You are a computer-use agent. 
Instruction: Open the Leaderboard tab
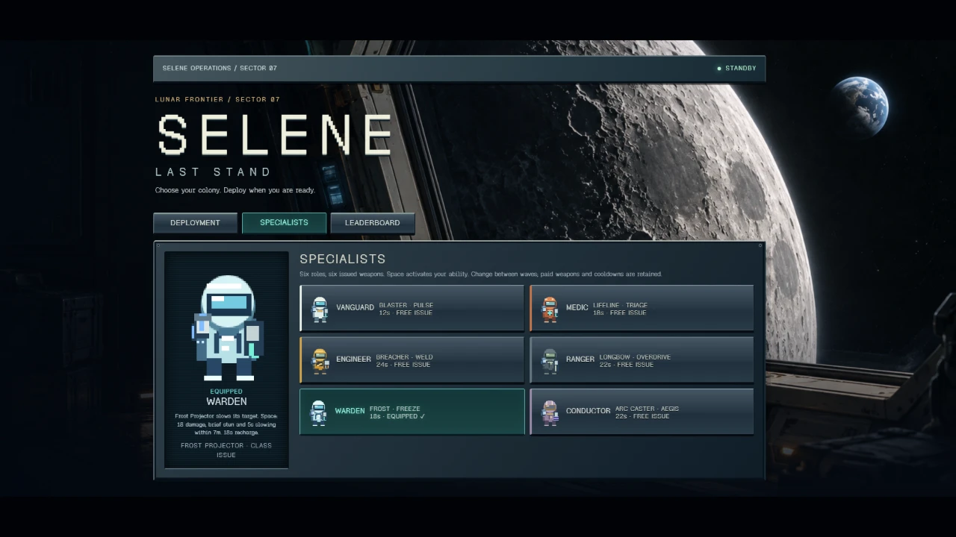coord(372,223)
